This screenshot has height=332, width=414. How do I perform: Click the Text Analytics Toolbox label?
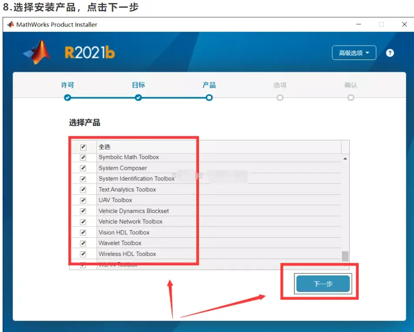click(127, 189)
